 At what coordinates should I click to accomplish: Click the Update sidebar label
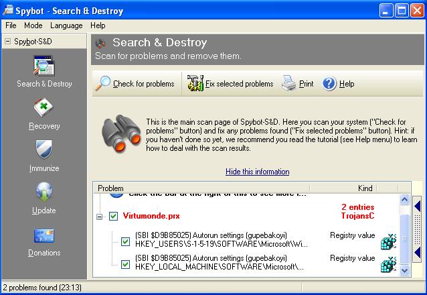[x=44, y=211]
